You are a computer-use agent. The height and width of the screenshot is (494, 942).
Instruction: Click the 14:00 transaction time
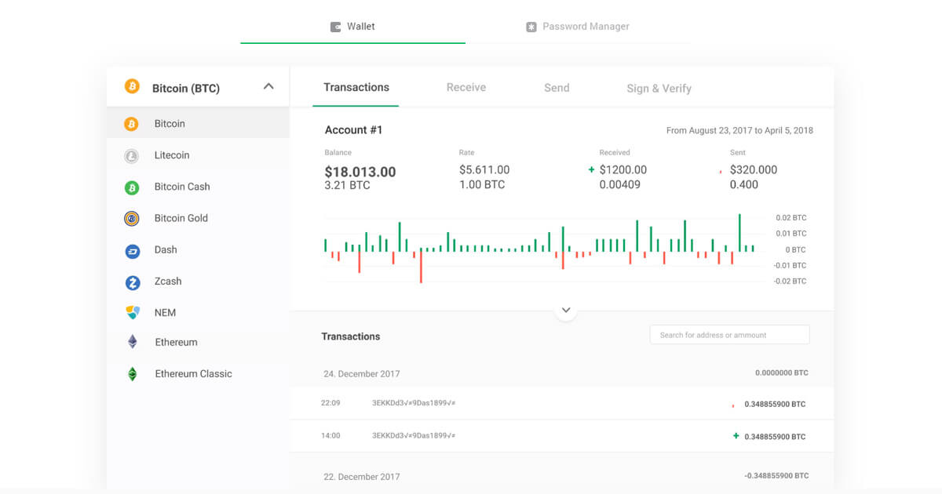pos(330,435)
